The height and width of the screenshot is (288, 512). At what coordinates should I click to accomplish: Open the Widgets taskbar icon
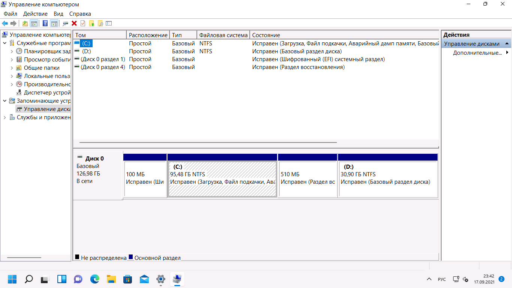(x=61, y=279)
